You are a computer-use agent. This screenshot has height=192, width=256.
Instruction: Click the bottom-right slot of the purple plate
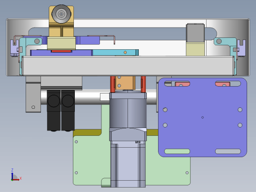click(228, 151)
